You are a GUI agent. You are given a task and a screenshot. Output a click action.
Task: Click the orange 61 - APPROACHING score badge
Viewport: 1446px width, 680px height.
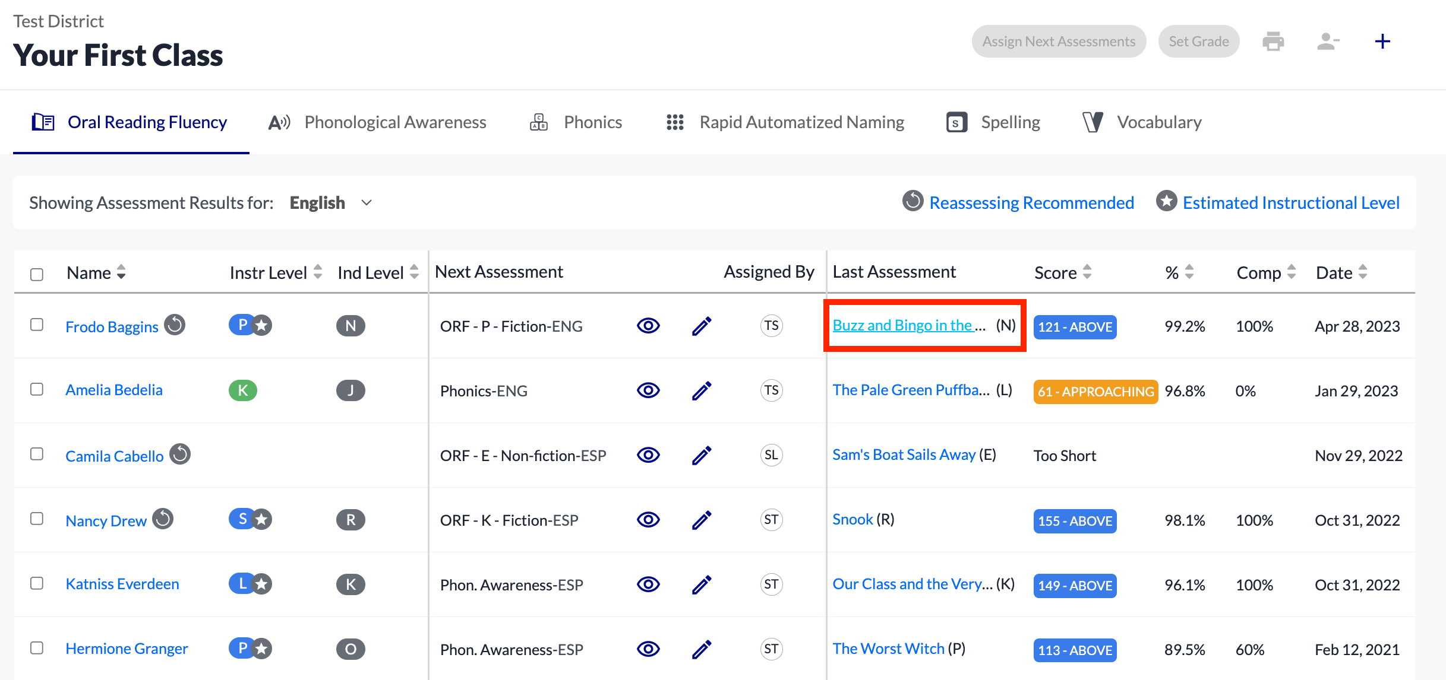tap(1095, 391)
